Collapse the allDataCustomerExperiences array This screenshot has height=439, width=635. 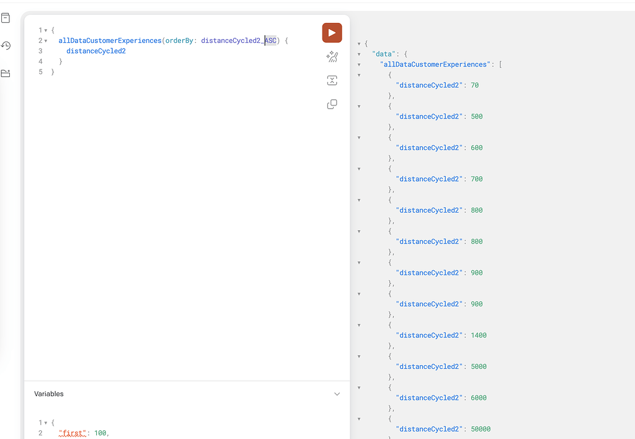point(360,64)
